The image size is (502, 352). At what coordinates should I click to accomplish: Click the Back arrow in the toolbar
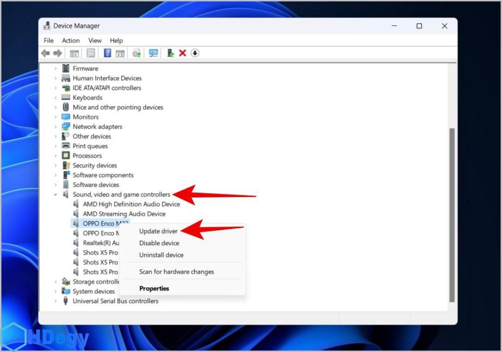46,53
